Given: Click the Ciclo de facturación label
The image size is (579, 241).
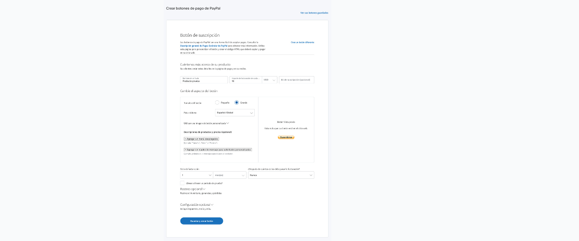Looking at the screenshot, I should point(190,169).
